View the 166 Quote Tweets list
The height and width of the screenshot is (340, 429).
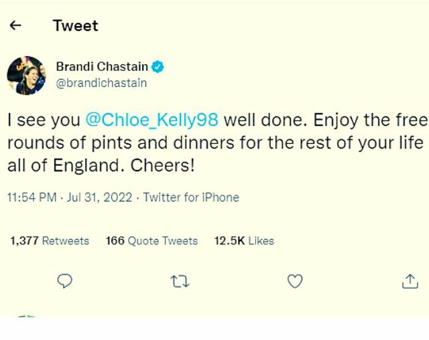tap(151, 241)
